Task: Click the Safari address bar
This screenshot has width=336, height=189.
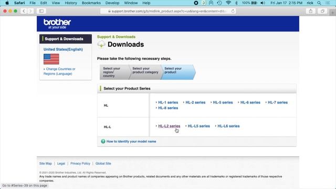Action: [168, 11]
